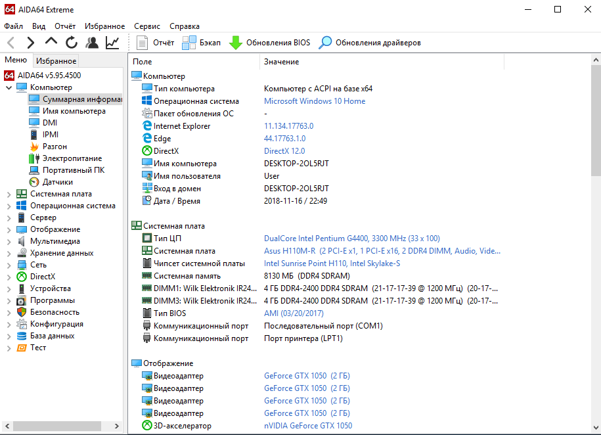
Task: Expand the Программы tree node
Action: [9, 301]
